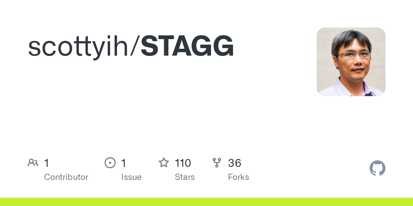The width and height of the screenshot is (413, 206).
Task: Open the scottyih avatar photo
Action: click(x=351, y=62)
